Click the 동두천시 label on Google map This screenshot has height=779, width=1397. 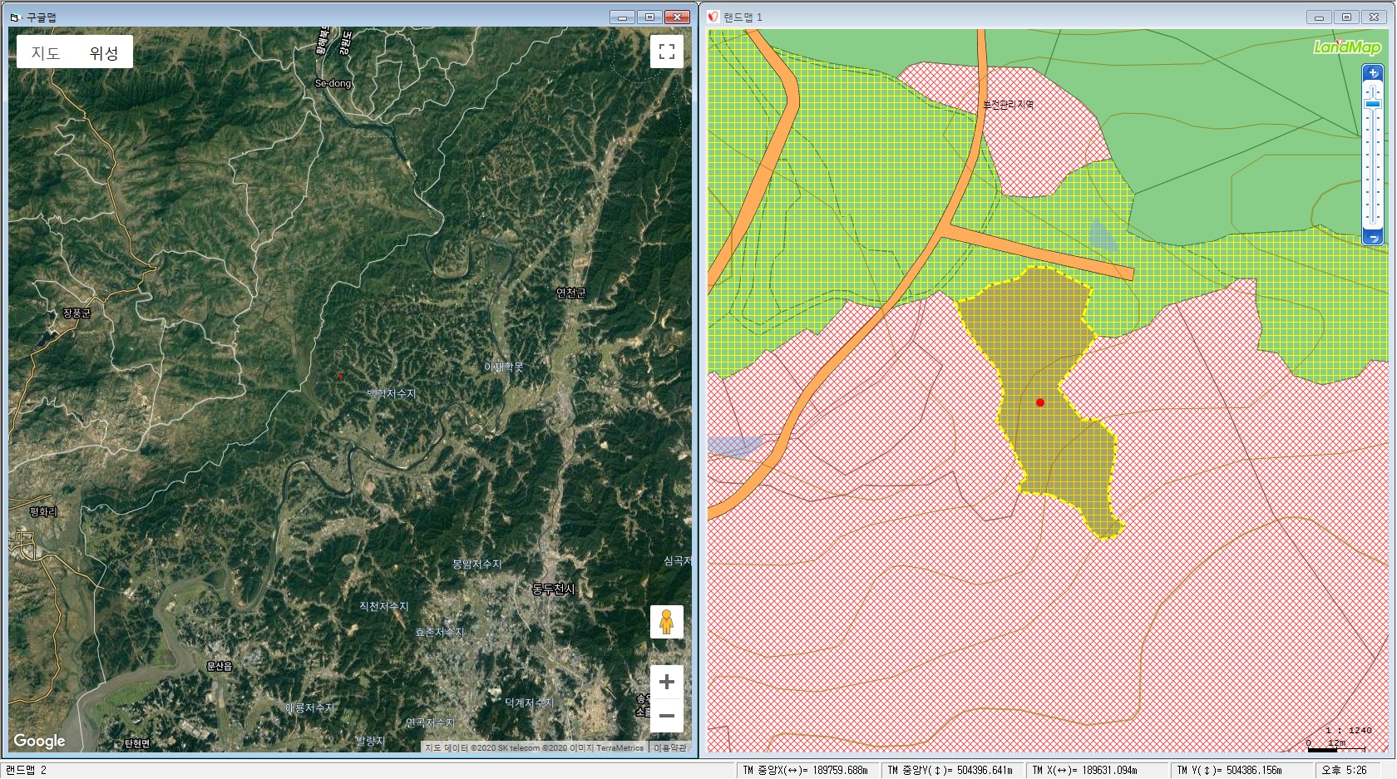click(x=553, y=589)
